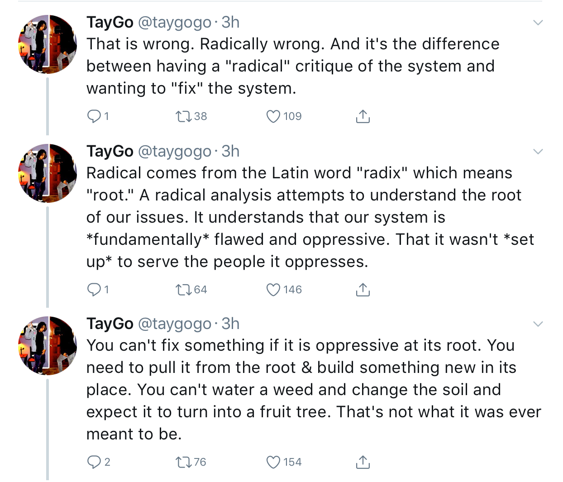Share the "radix" root tweet
This screenshot has height=482, width=563.
(x=363, y=290)
